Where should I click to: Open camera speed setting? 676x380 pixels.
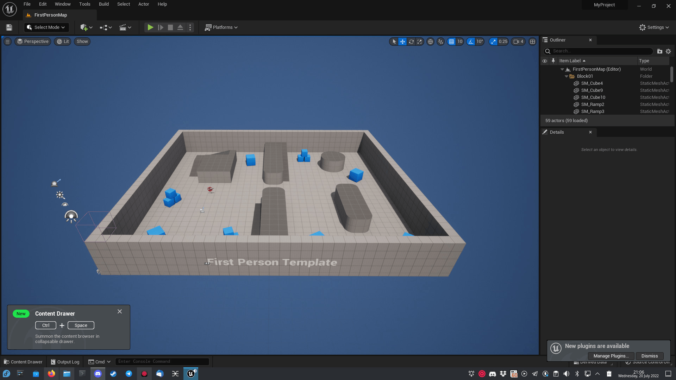[518, 42]
